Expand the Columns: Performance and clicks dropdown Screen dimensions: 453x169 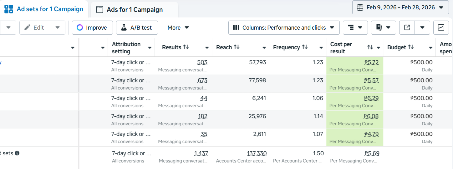click(x=284, y=28)
